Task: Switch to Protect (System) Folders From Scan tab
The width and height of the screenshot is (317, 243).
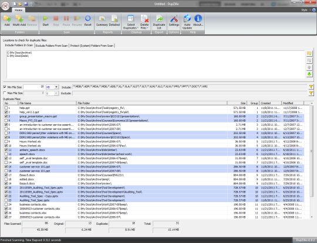Action: pos(92,46)
